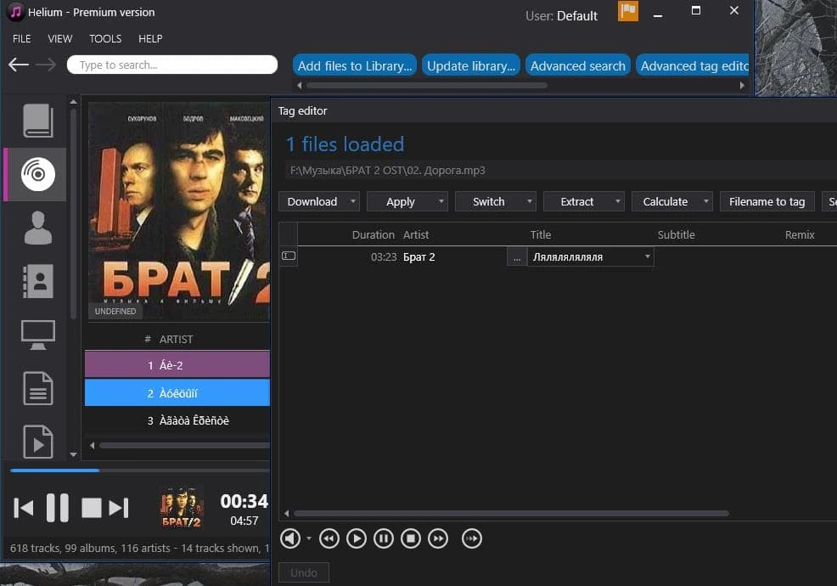This screenshot has width=837, height=586.
Task: Click Add files to Library button
Action: tap(355, 65)
